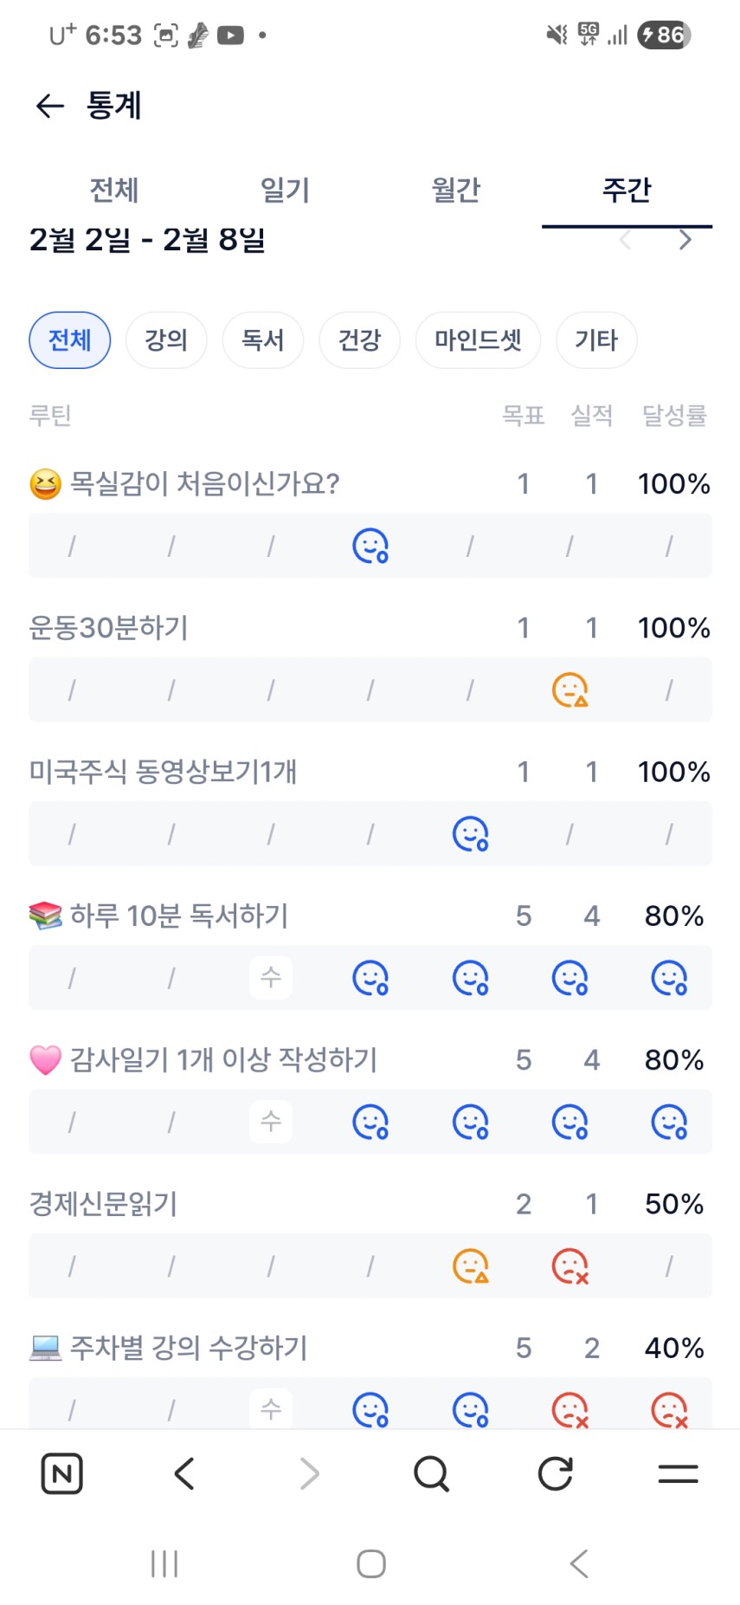Select the 독서 category filter chip
This screenshot has height=1605, width=740.
pos(263,340)
